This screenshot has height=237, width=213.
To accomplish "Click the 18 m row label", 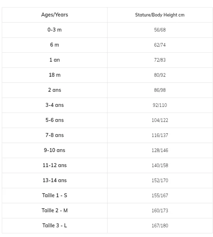I will click(55, 75).
